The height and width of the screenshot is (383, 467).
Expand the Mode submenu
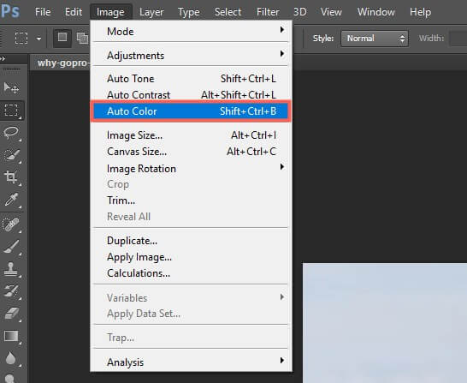[x=191, y=32]
